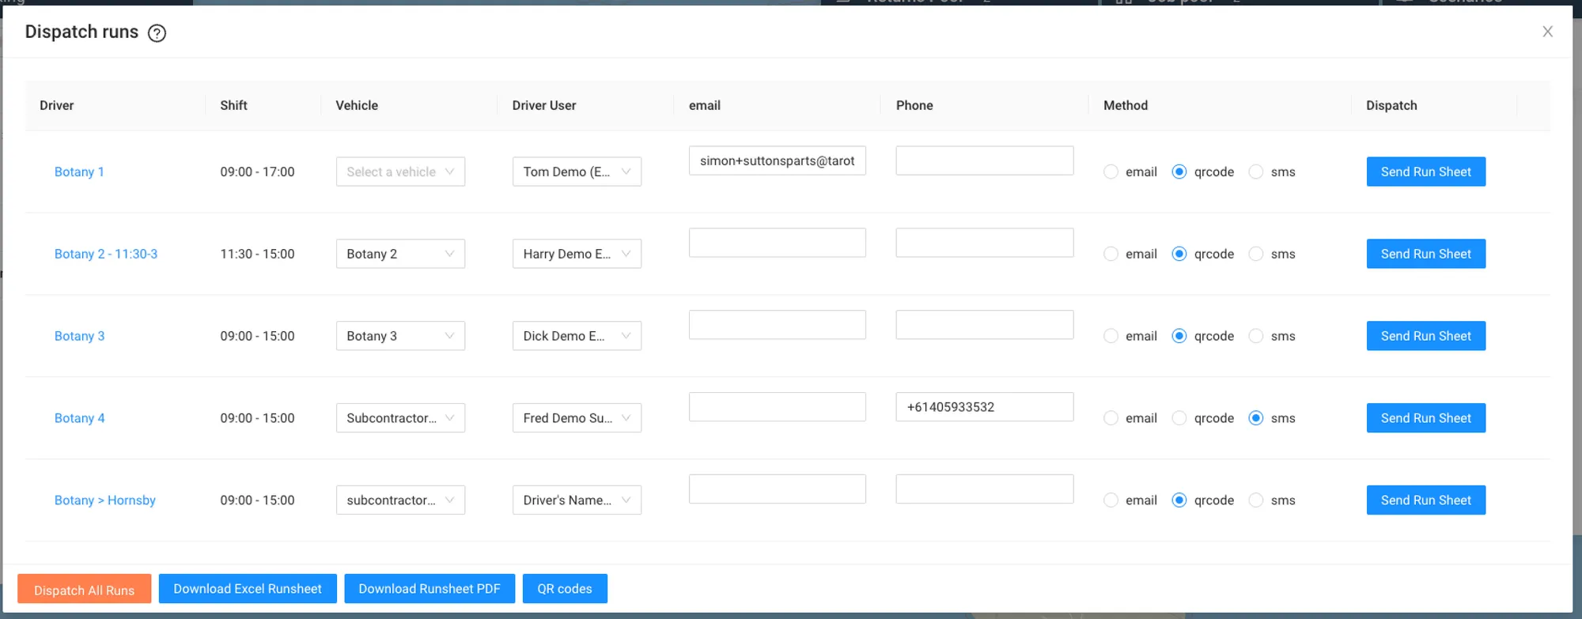Open the Botany 3 vehicle dropdown

pos(400,336)
